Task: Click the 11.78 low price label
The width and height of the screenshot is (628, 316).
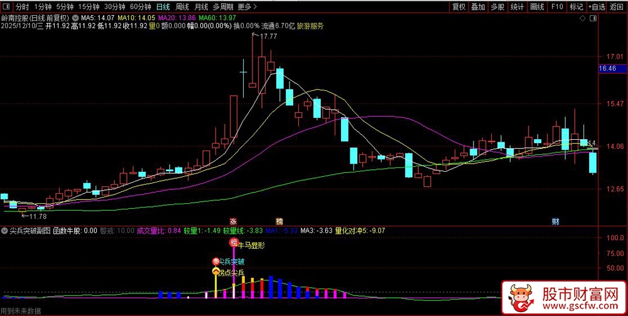Action: pyautogui.click(x=38, y=216)
